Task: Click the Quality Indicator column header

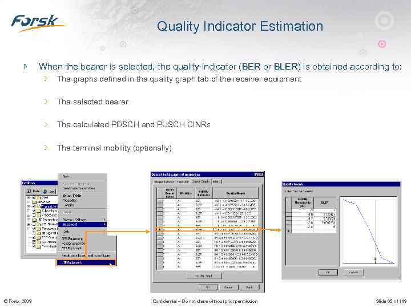Action: [204, 193]
